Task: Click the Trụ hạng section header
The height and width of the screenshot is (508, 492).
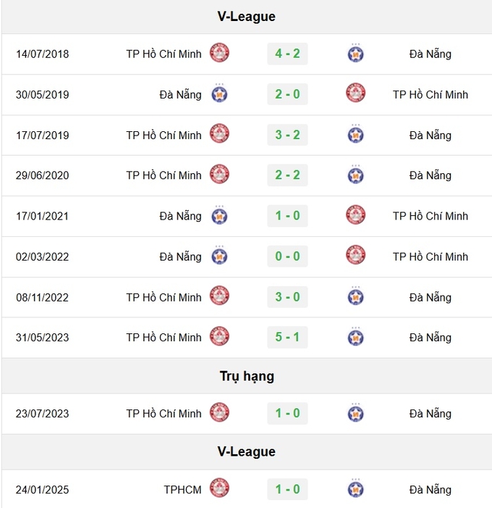Action: (x=247, y=376)
